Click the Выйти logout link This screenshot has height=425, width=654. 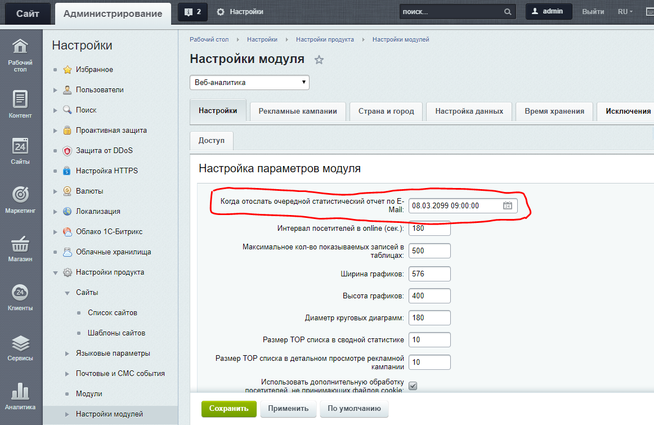click(593, 12)
